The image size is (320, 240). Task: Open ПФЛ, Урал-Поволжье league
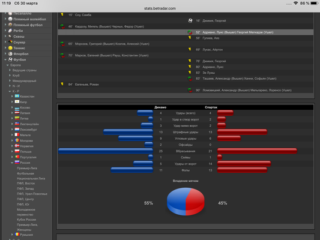click(x=32, y=194)
